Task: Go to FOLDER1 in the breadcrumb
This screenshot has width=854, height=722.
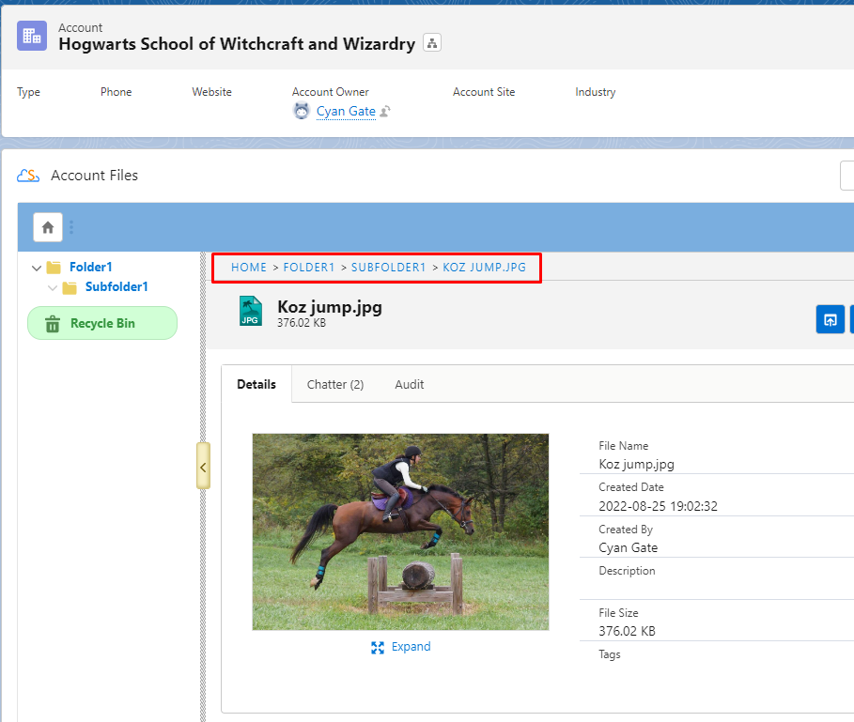Action: tap(309, 268)
